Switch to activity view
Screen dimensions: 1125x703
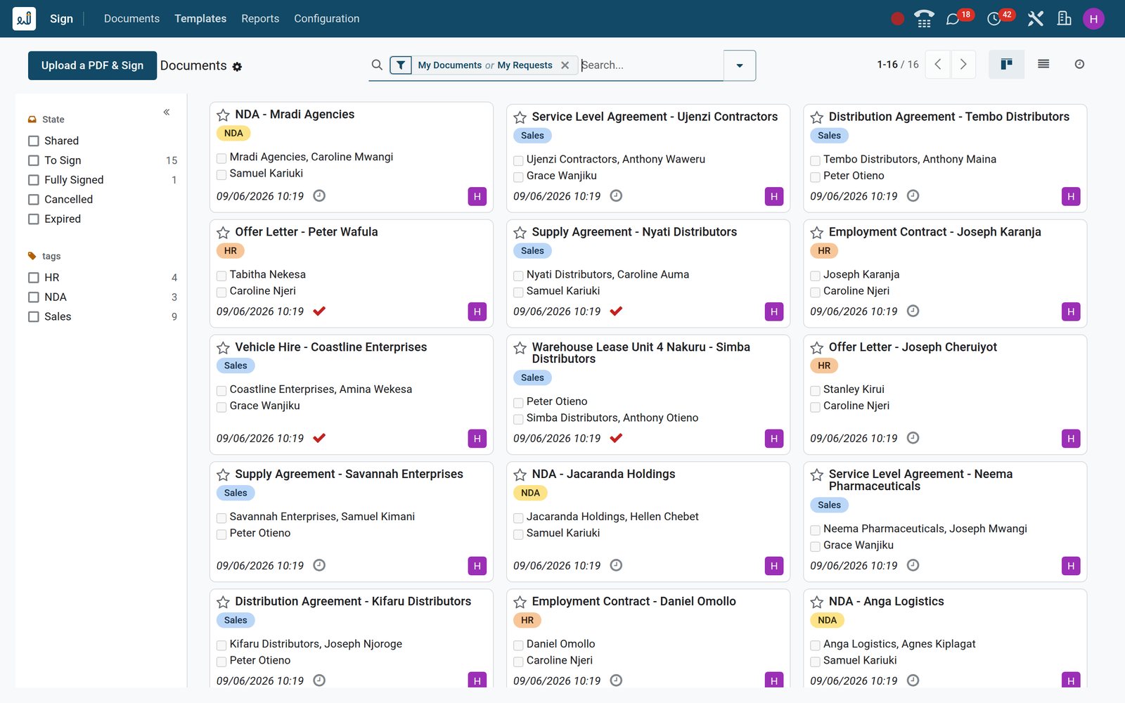(1079, 64)
